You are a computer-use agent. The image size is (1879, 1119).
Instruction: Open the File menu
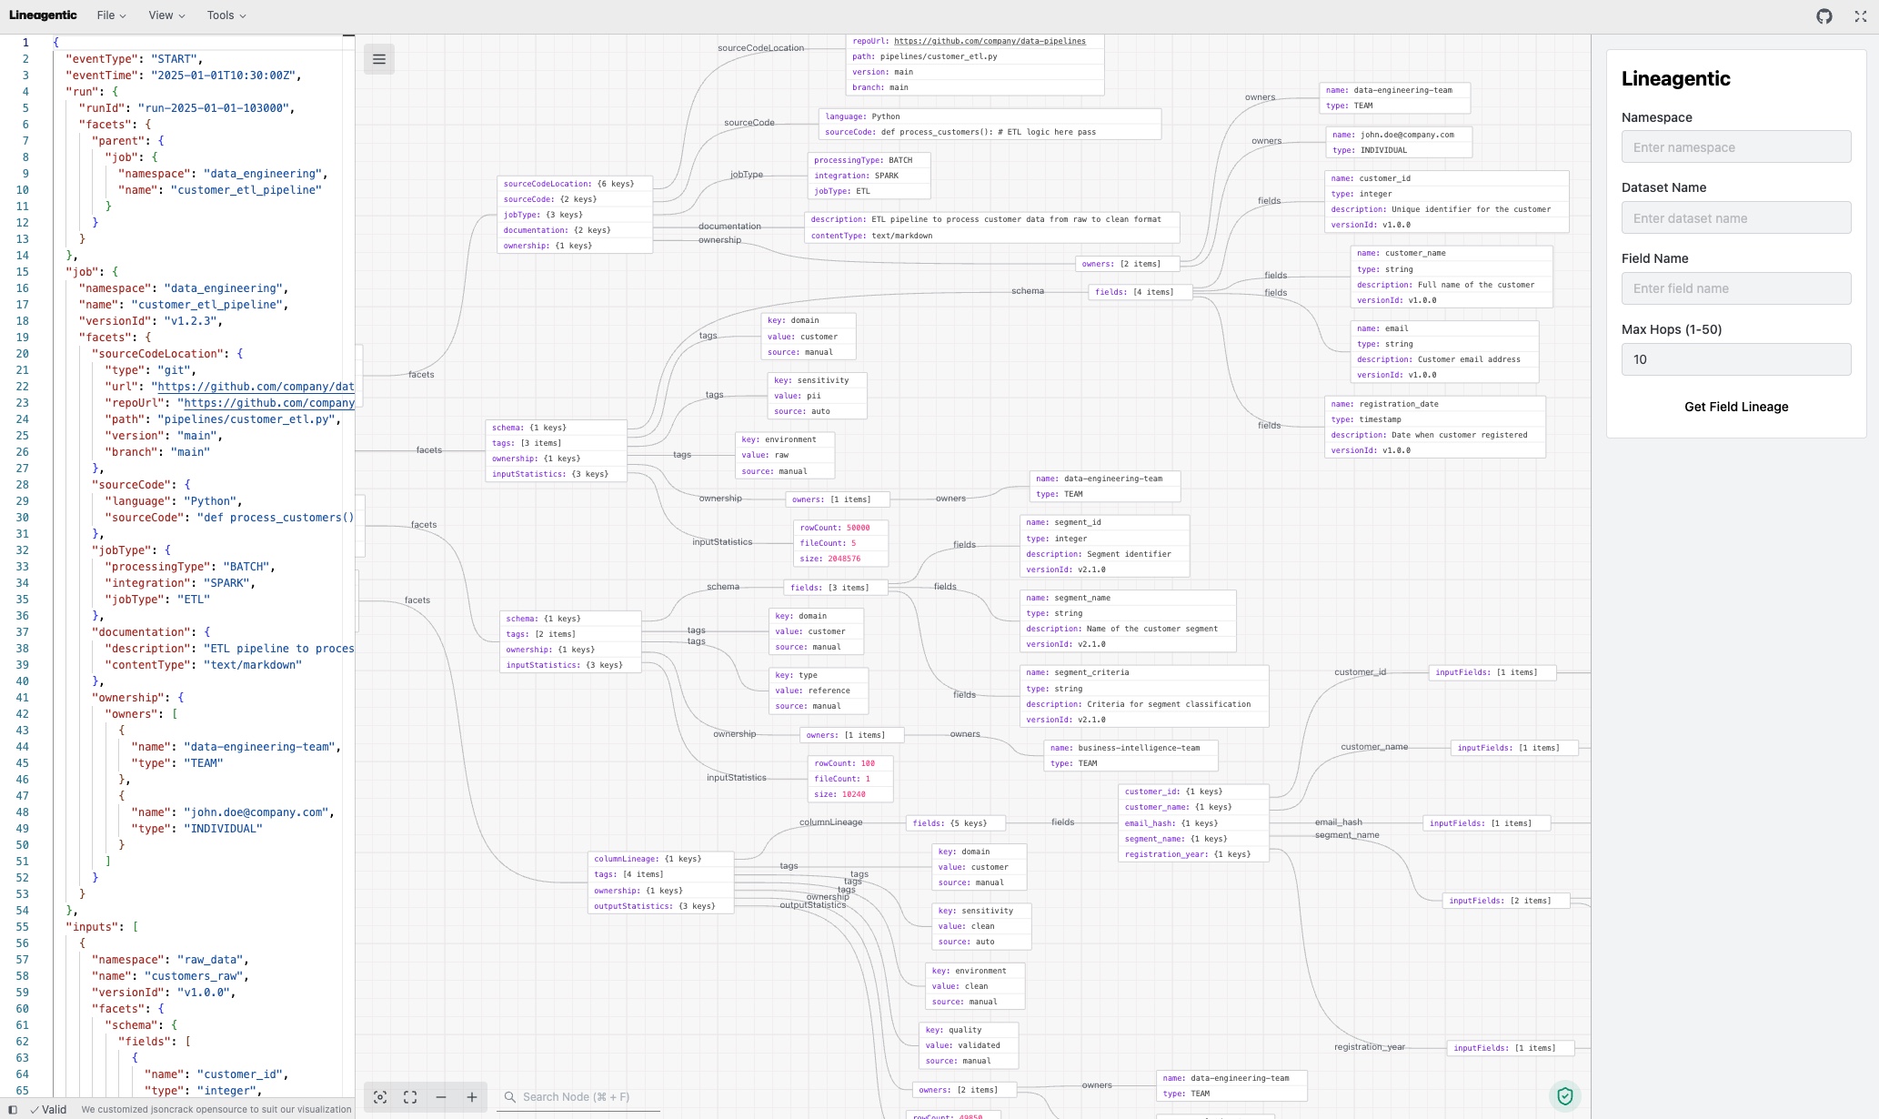click(108, 15)
